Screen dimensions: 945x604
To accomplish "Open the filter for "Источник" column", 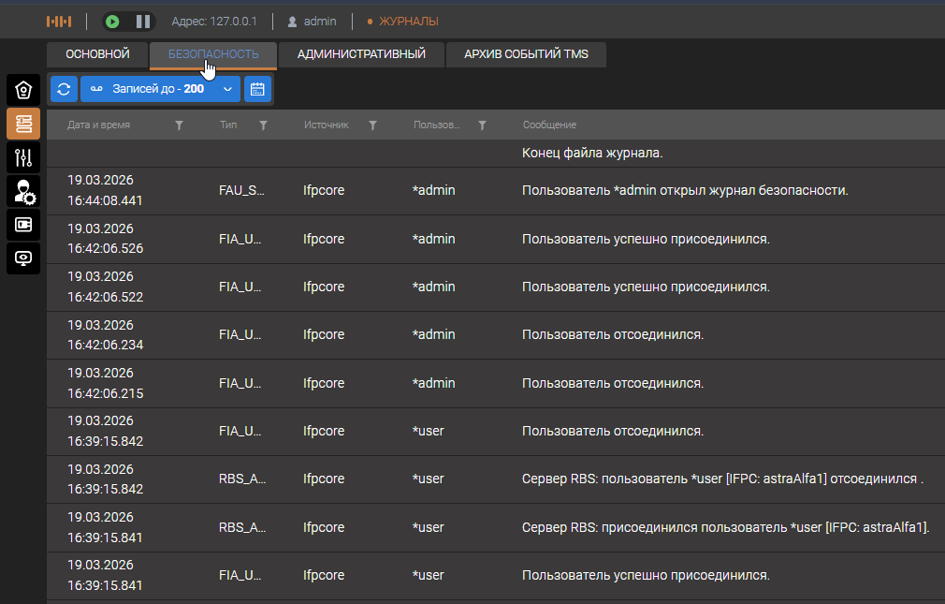I will click(372, 125).
